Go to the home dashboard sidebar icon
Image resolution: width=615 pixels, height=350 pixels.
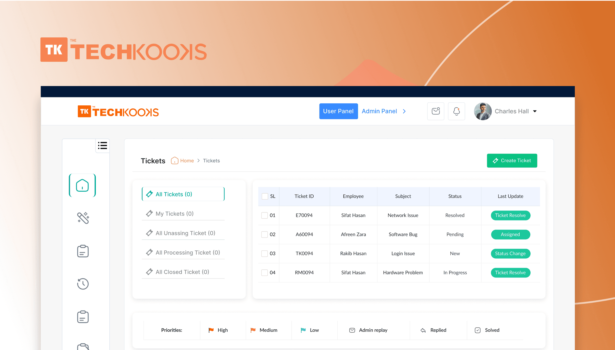tap(82, 185)
